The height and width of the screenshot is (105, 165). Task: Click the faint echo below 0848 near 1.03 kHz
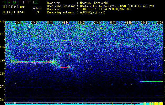(x=123, y=44)
